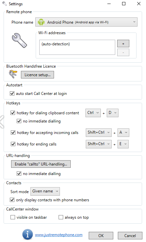
Task: Click the Android Wi-Fi phone icon
Action: [x=41, y=22]
